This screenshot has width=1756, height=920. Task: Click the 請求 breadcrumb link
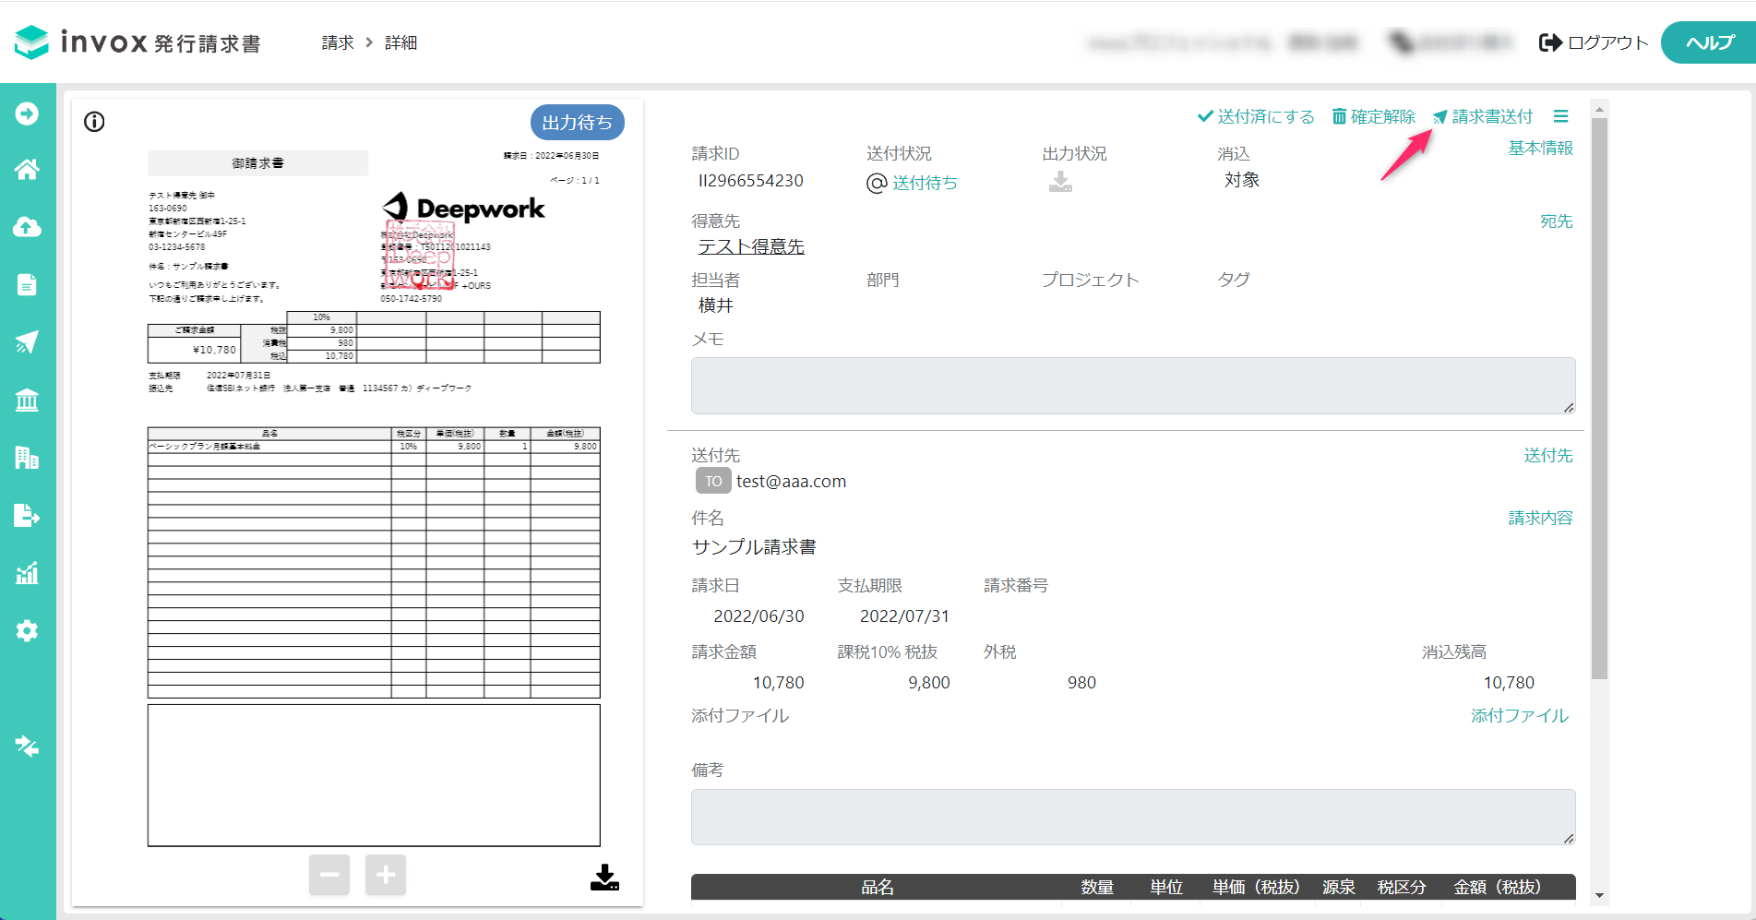pos(338,42)
